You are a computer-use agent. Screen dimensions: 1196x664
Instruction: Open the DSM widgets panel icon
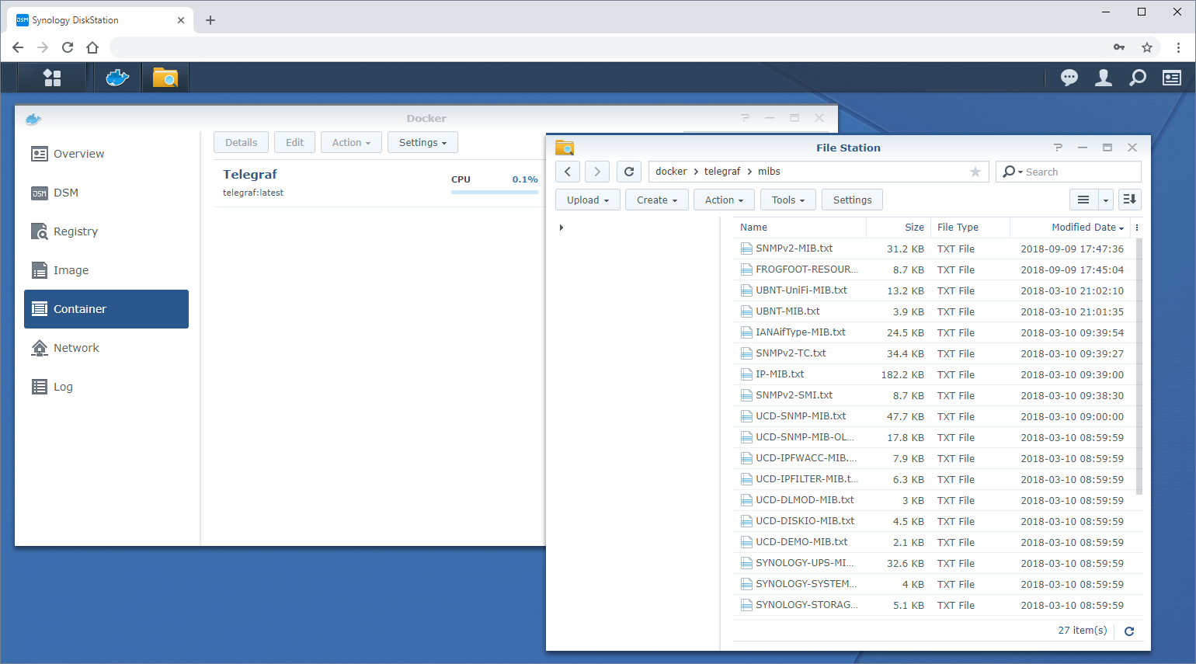point(1172,78)
